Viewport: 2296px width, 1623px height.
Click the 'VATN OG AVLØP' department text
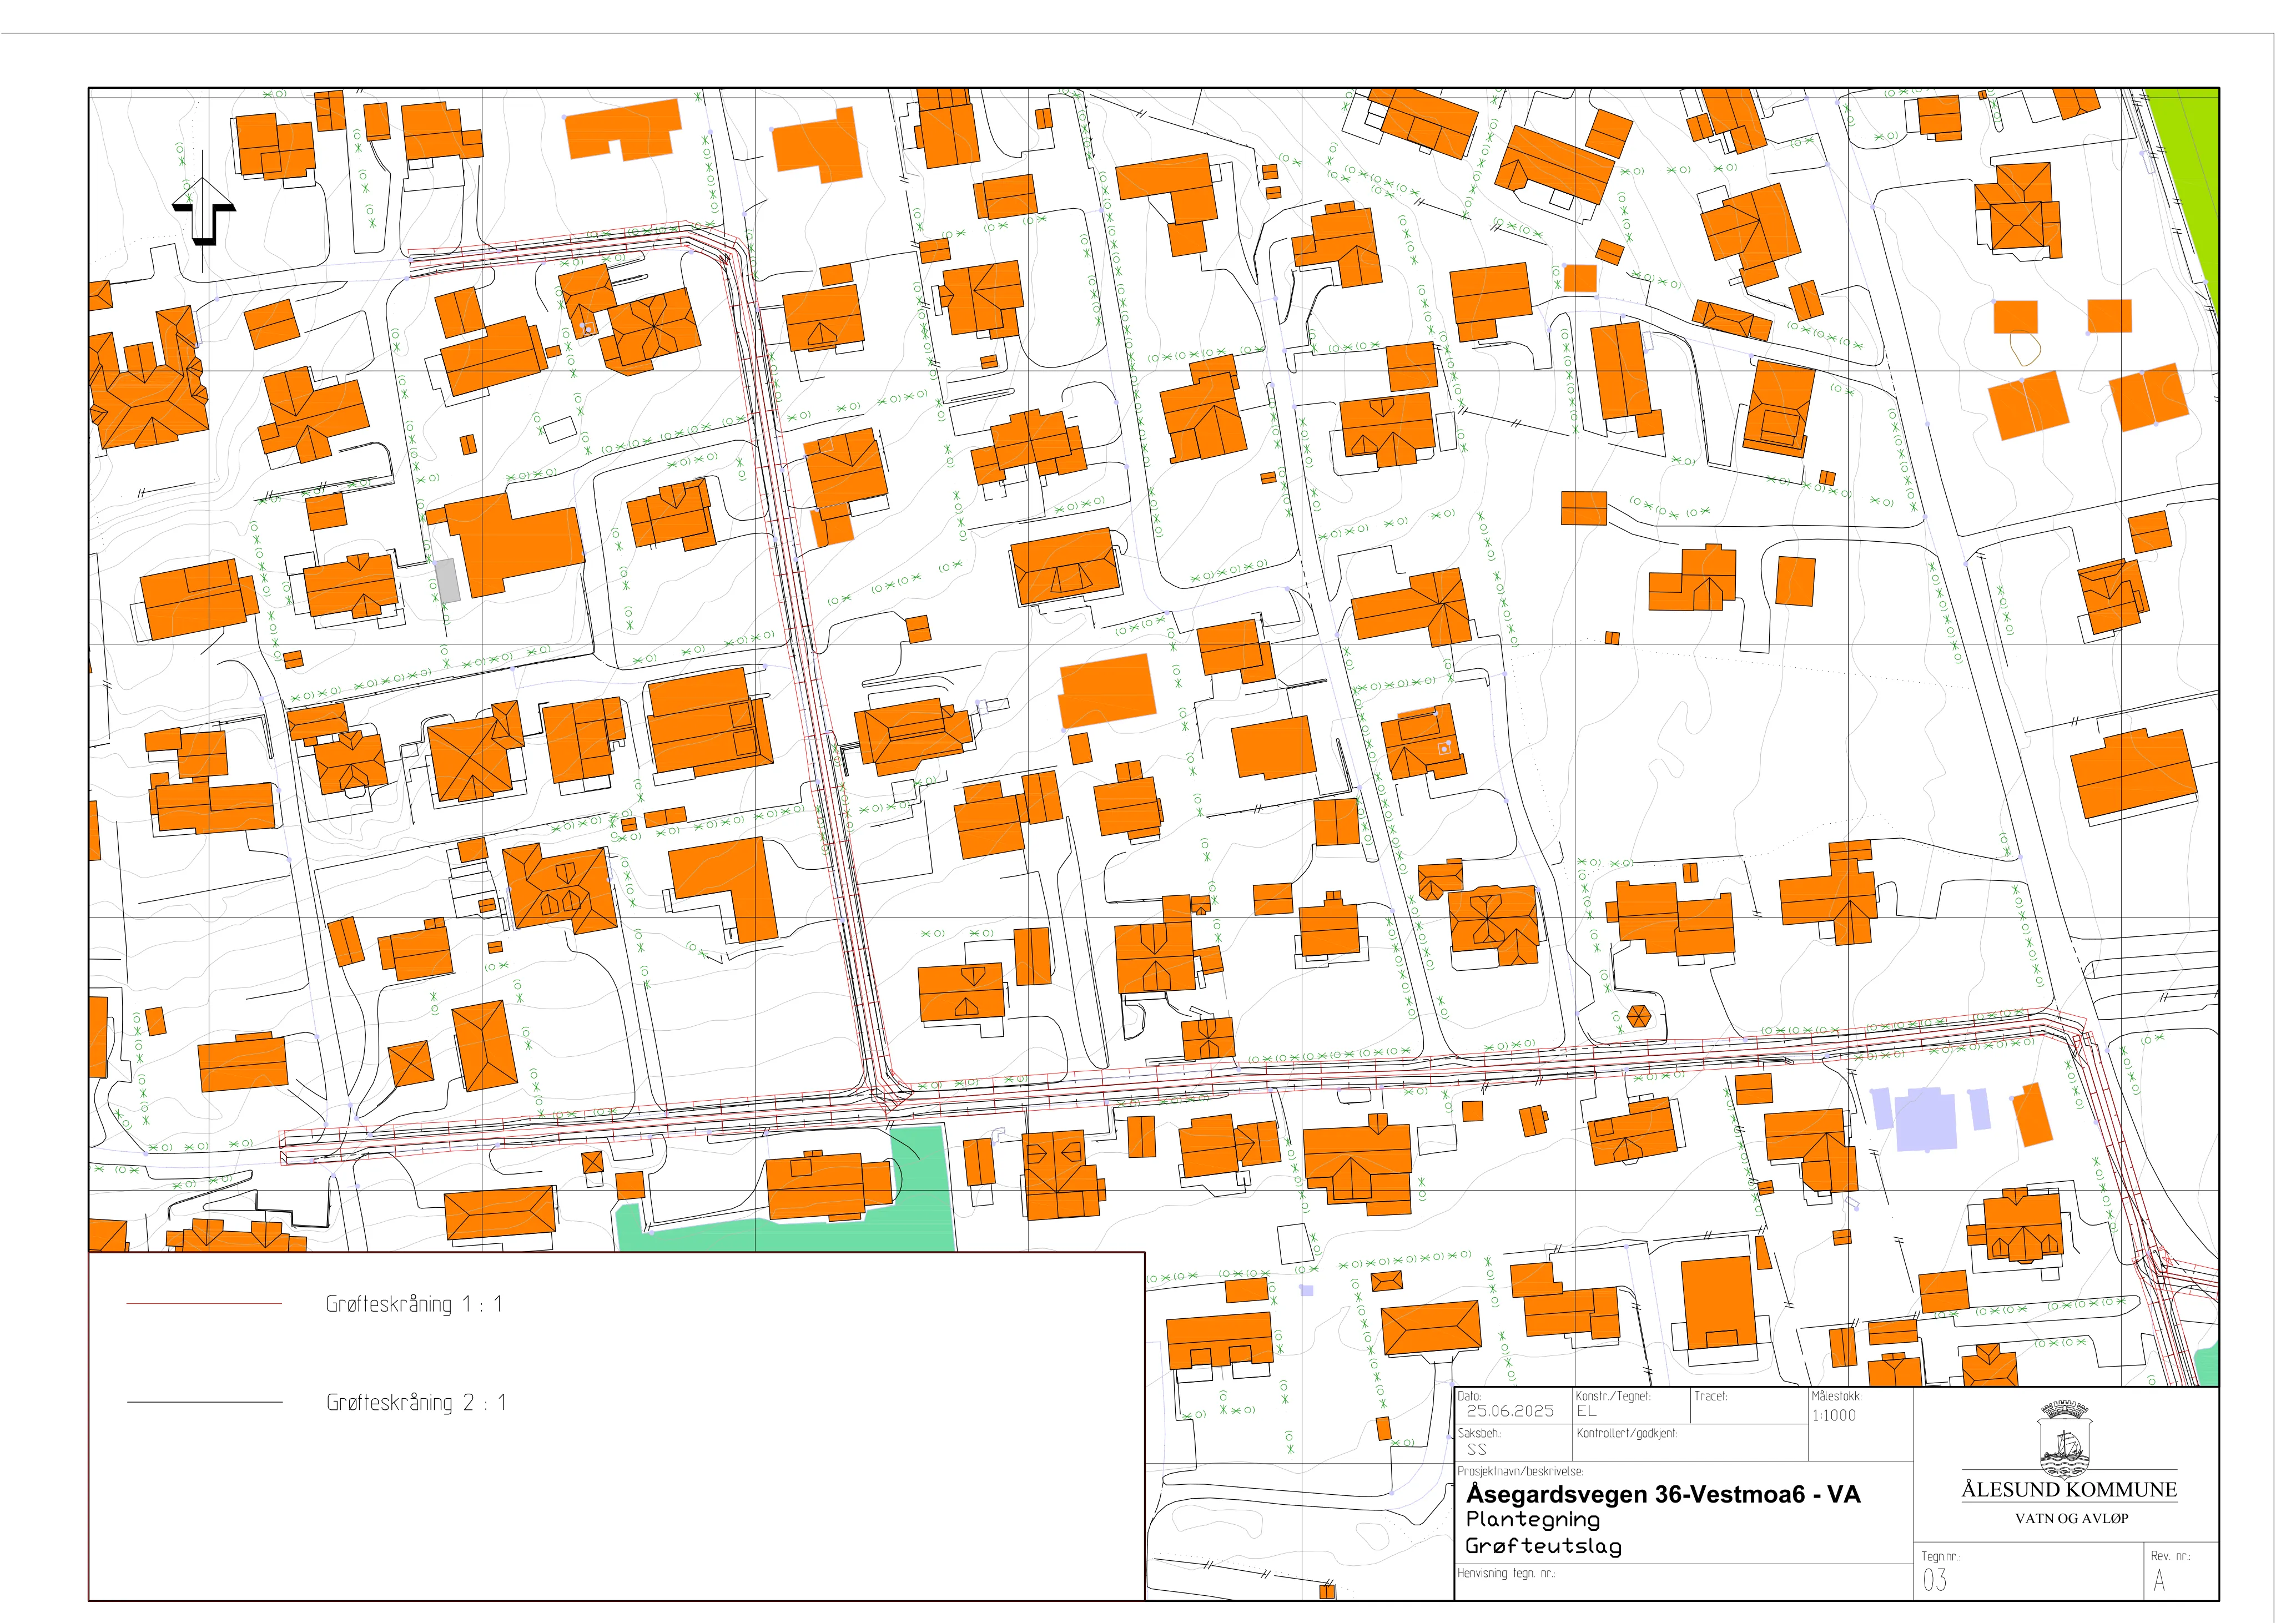coord(2071,1518)
